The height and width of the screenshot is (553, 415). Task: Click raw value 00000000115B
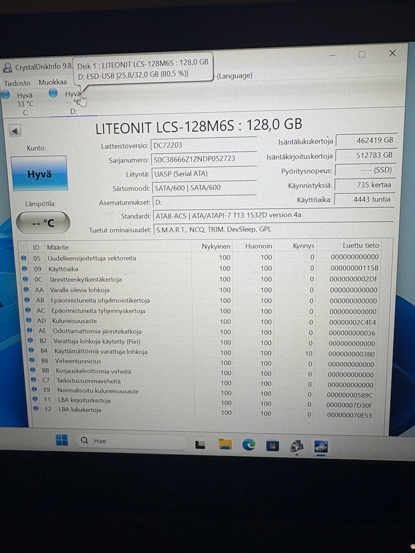(354, 268)
